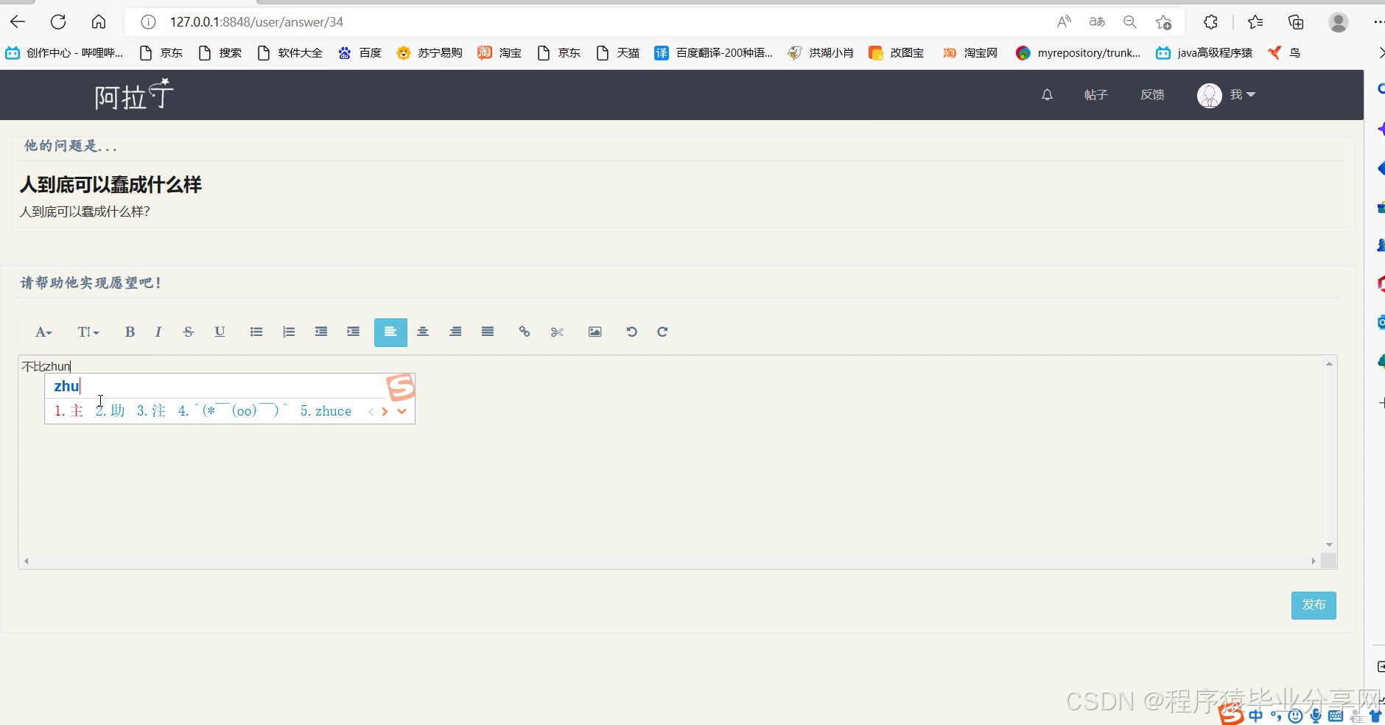Open the 洪湖小肖 bookmark
Image resolution: width=1385 pixels, height=725 pixels.
[821, 53]
